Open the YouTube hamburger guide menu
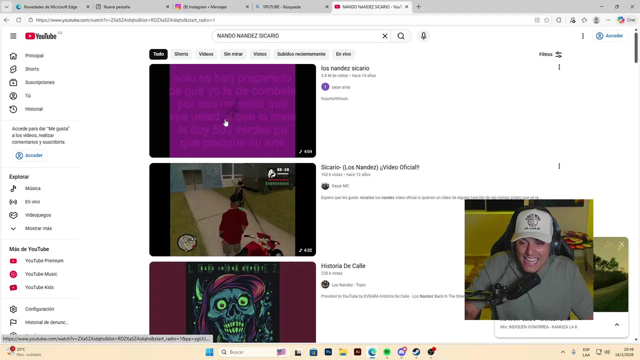640x360 pixels. tap(13, 36)
